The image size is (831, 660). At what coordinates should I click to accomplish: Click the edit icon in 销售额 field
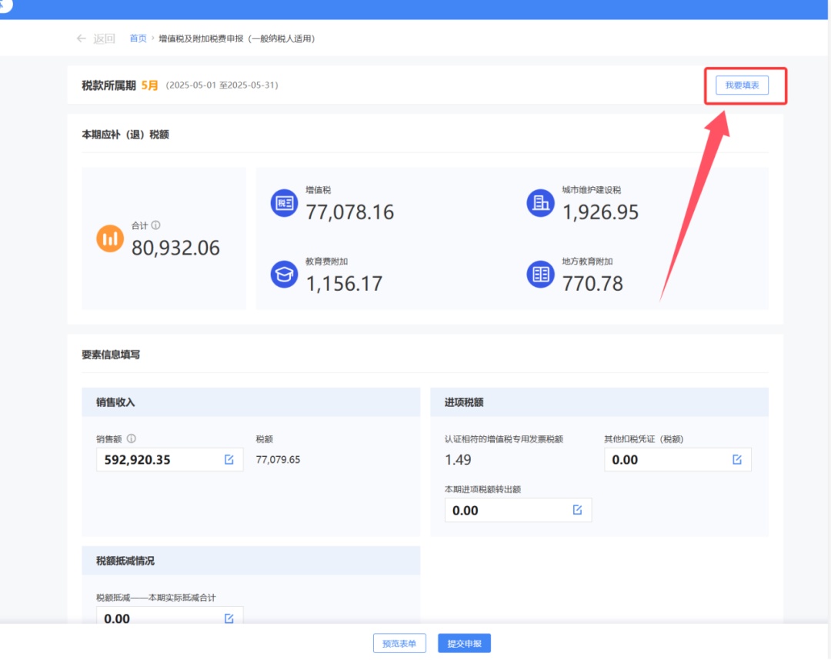tap(229, 459)
